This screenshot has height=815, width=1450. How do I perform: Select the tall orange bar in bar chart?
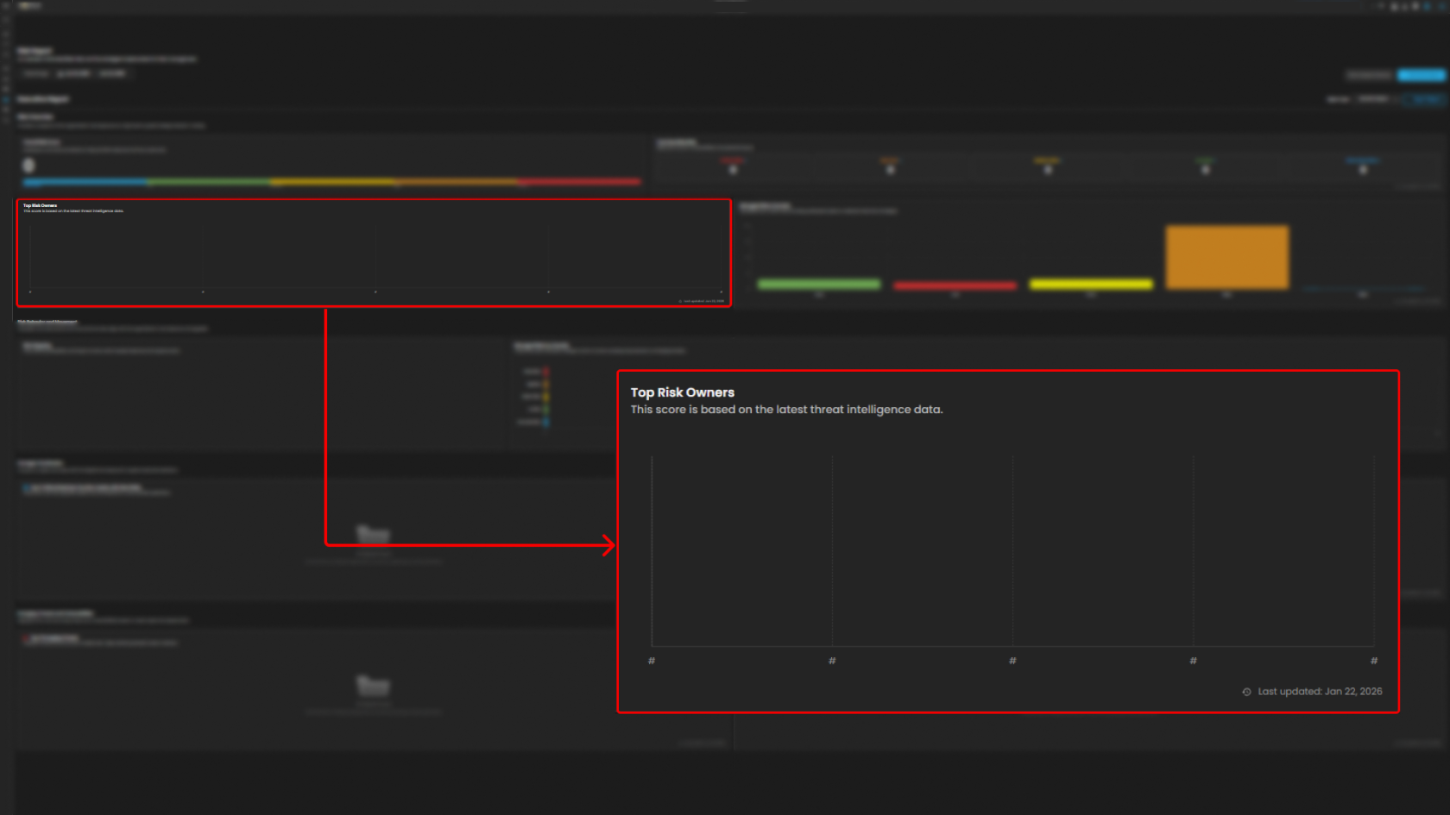[1226, 257]
